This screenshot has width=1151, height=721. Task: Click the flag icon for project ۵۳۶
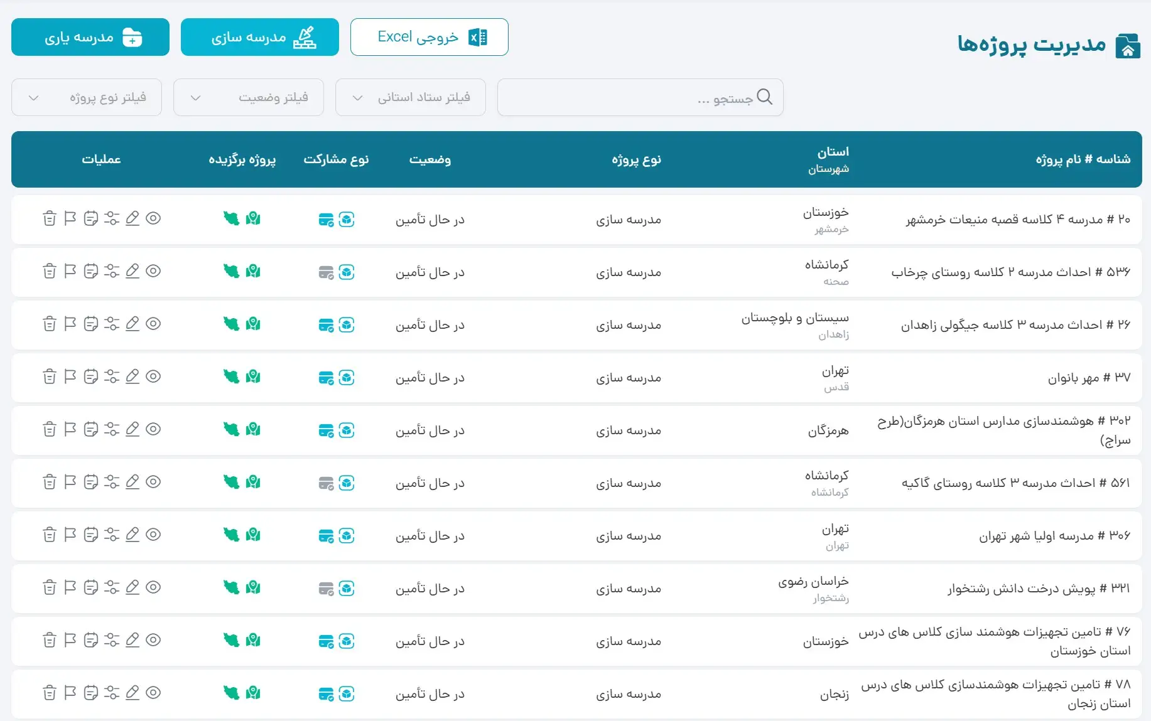[x=70, y=271]
